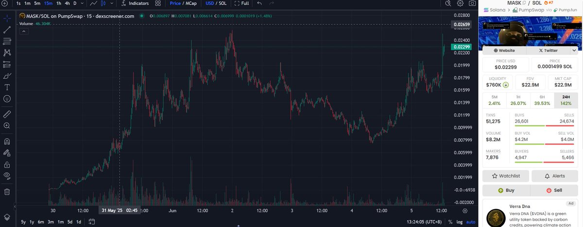Open price Alerts
The image size is (583, 227).
[x=555, y=175]
